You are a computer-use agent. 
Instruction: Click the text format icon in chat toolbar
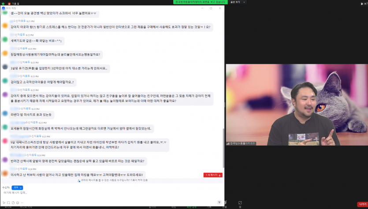(x=4, y=203)
